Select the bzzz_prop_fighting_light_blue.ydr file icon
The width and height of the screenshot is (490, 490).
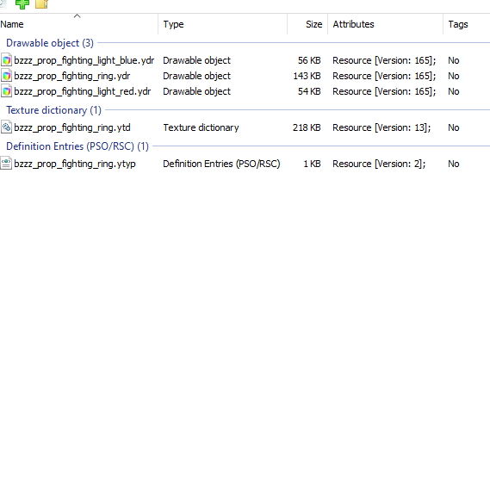[x=6, y=60]
